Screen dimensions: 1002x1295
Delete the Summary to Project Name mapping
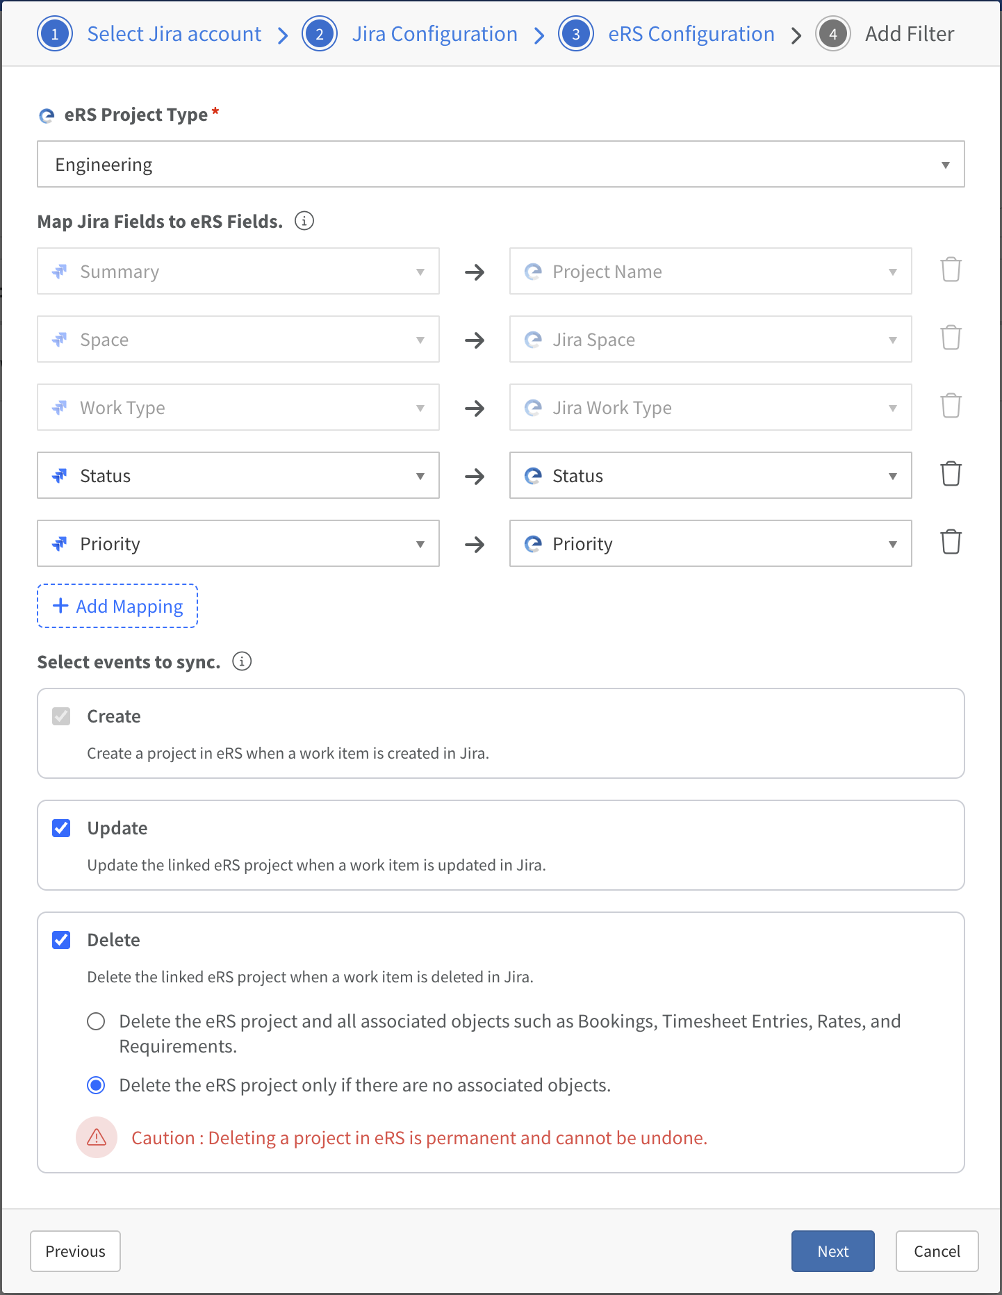pyautogui.click(x=951, y=270)
